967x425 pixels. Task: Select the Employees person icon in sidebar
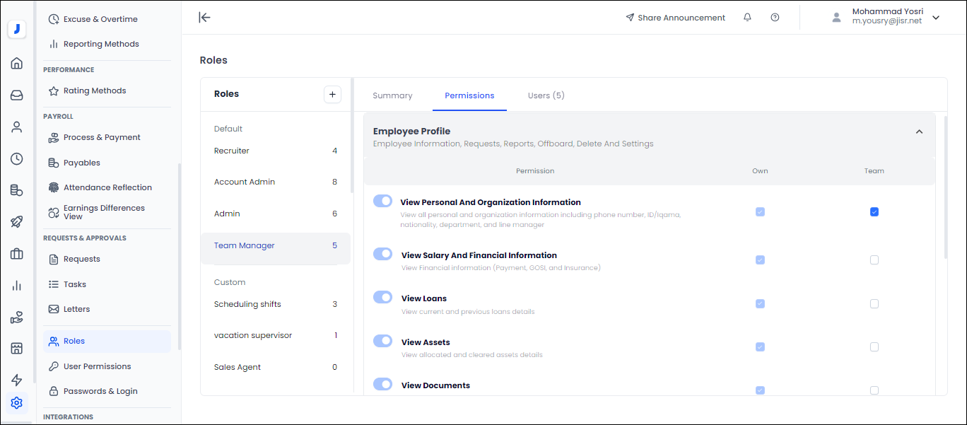click(x=17, y=127)
